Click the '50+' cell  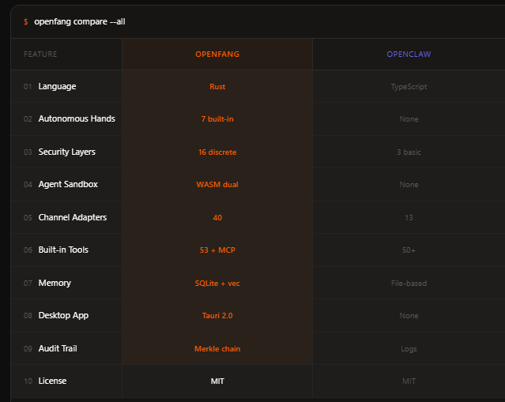pyautogui.click(x=409, y=250)
